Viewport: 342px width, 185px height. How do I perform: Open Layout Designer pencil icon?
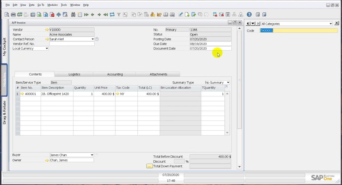[181, 15]
